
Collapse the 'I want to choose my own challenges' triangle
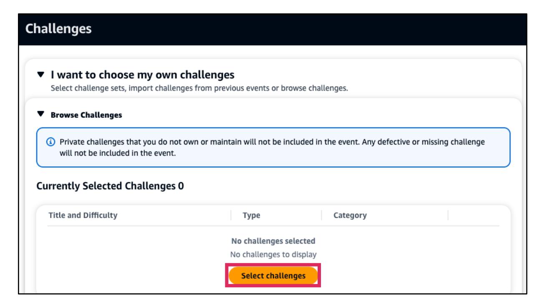click(x=40, y=75)
